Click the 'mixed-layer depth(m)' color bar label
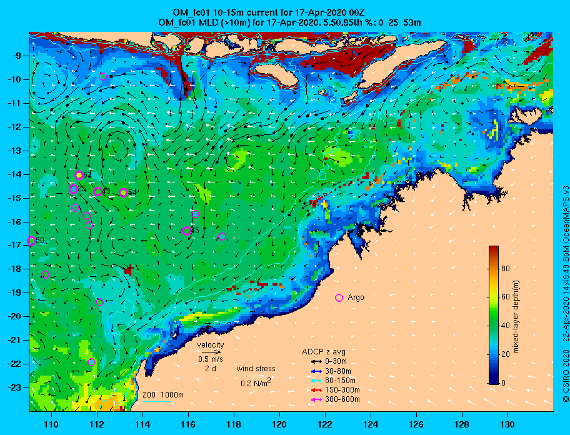Image resolution: width=570 pixels, height=435 pixels. tap(516, 316)
